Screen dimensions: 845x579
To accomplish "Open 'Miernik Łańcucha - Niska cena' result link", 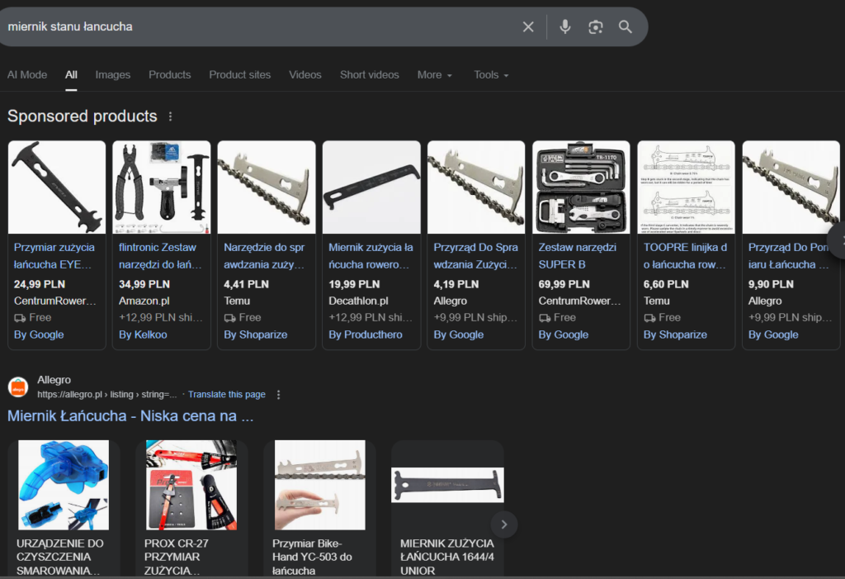I will pos(130,416).
